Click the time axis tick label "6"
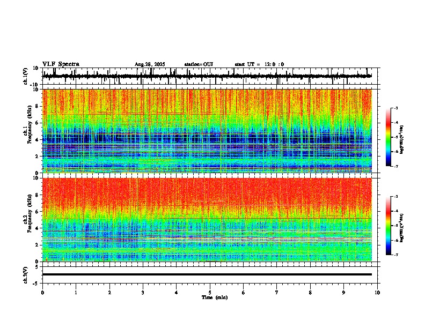 pos(244,293)
